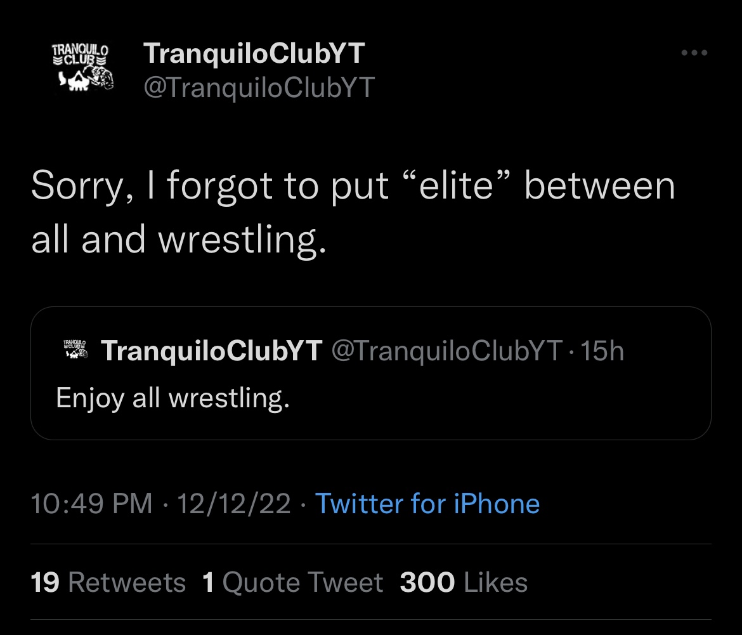
Task: Click the 15h timestamp on quoted tweet
Action: point(602,350)
